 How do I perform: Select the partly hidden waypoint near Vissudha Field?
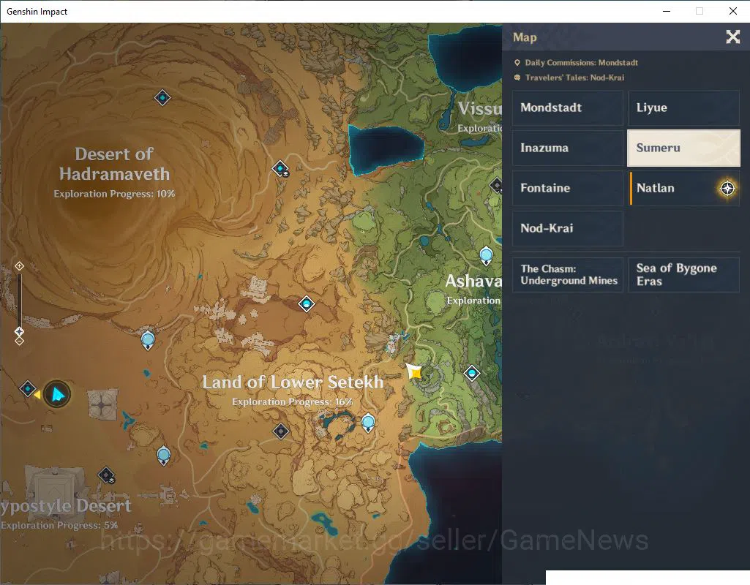tap(497, 185)
